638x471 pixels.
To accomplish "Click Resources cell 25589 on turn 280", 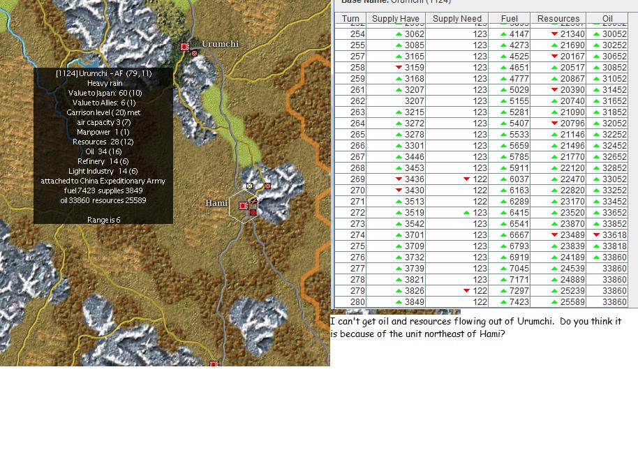I will [558, 302].
